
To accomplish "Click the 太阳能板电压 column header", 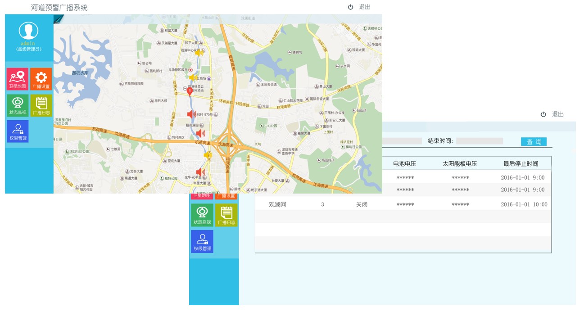I will coord(460,164).
